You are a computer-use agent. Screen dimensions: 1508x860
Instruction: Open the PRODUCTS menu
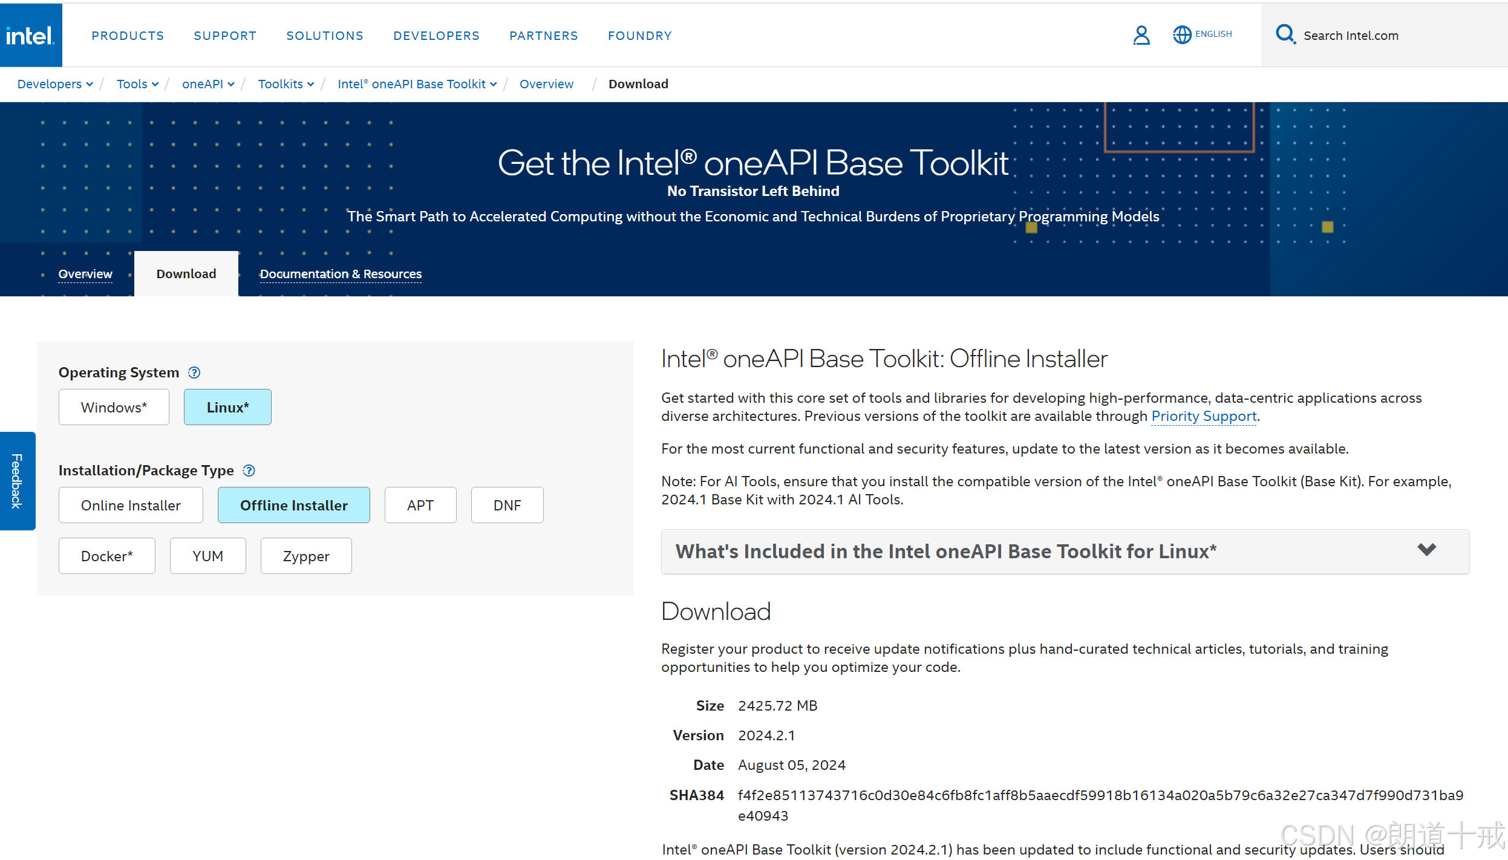click(128, 36)
